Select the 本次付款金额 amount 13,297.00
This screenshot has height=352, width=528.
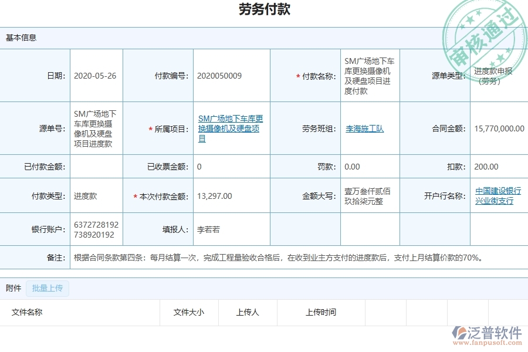(x=213, y=196)
